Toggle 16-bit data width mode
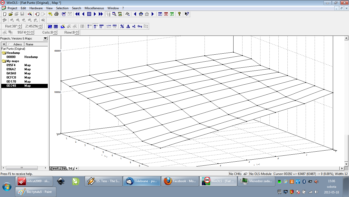This screenshot has height=197, width=349. click(x=95, y=26)
